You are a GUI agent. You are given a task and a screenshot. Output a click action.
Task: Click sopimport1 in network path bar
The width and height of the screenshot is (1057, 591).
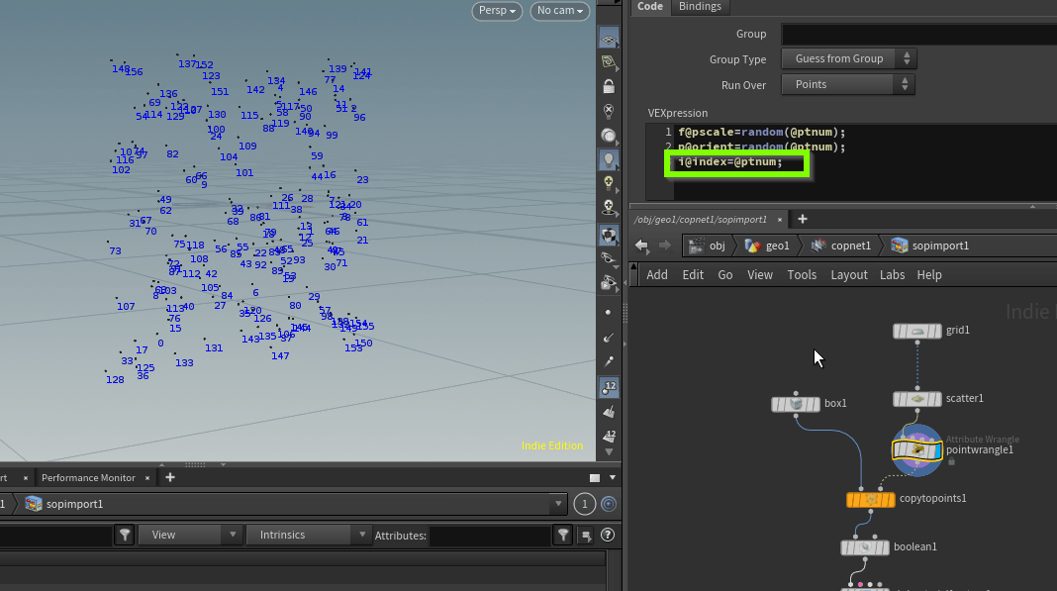pos(930,246)
